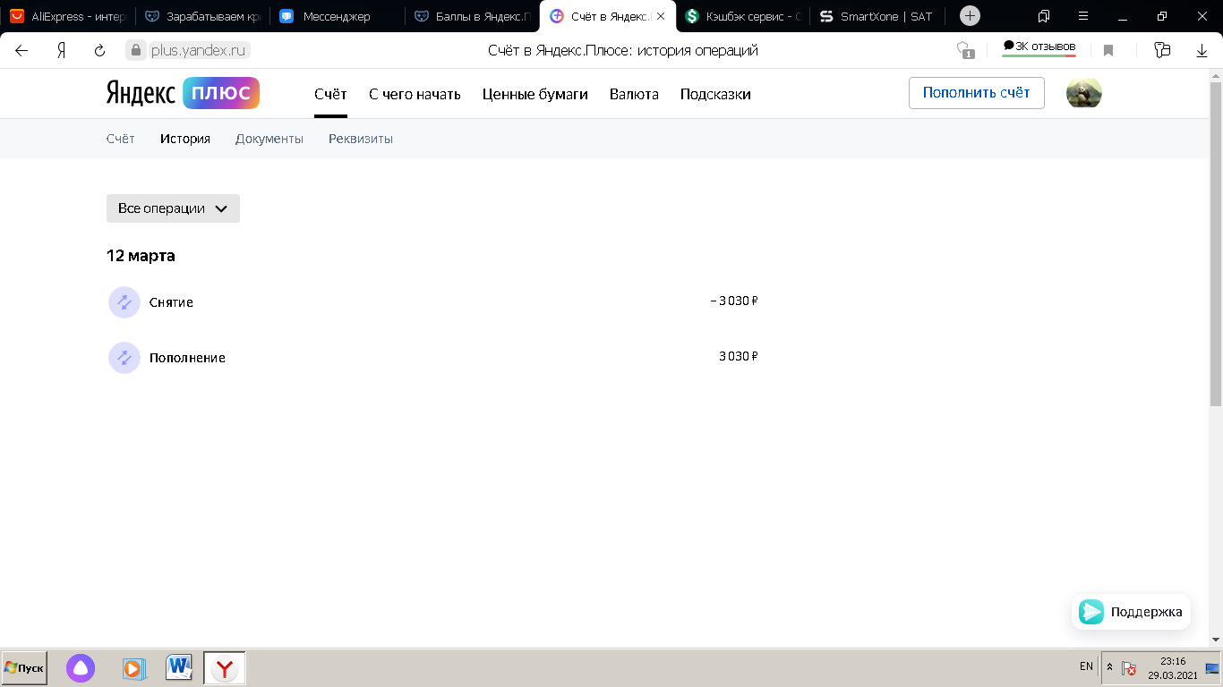This screenshot has width=1223, height=687.
Task: Click the plus.yandex.ru address field
Action: pyautogui.click(x=188, y=51)
